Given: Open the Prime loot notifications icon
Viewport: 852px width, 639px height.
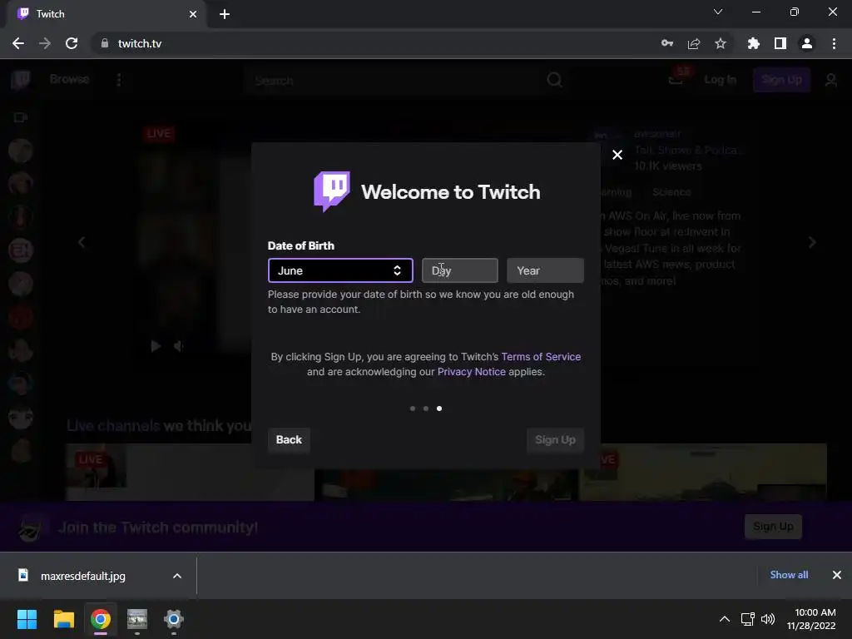Looking at the screenshot, I should click(677, 78).
